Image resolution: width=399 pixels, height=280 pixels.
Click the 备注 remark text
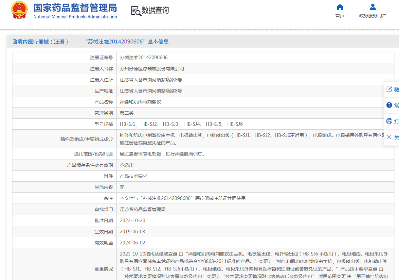coord(183,198)
